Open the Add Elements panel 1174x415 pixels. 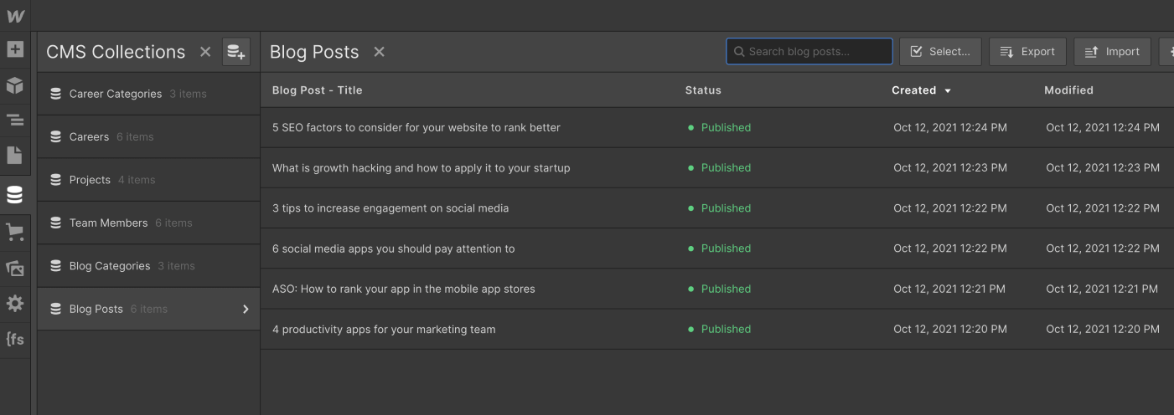click(15, 49)
